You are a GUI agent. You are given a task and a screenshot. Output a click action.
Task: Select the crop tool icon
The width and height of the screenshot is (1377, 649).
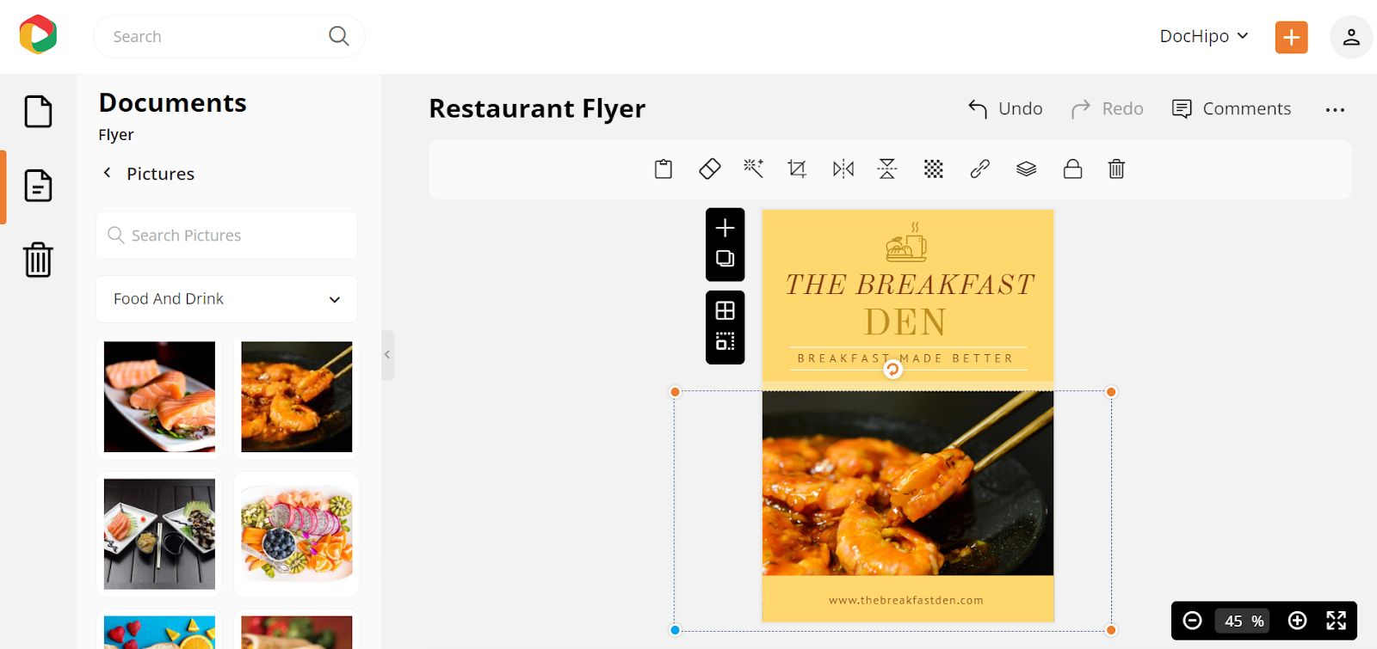[797, 169]
